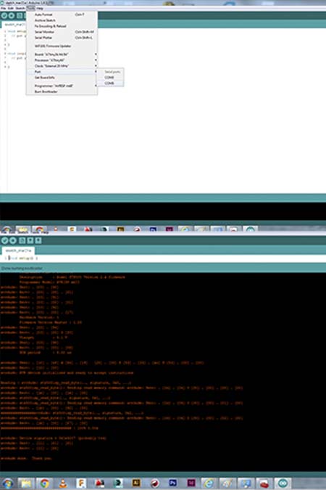Close the open Tools menu
This screenshot has width=326, height=490.
click(30, 8)
